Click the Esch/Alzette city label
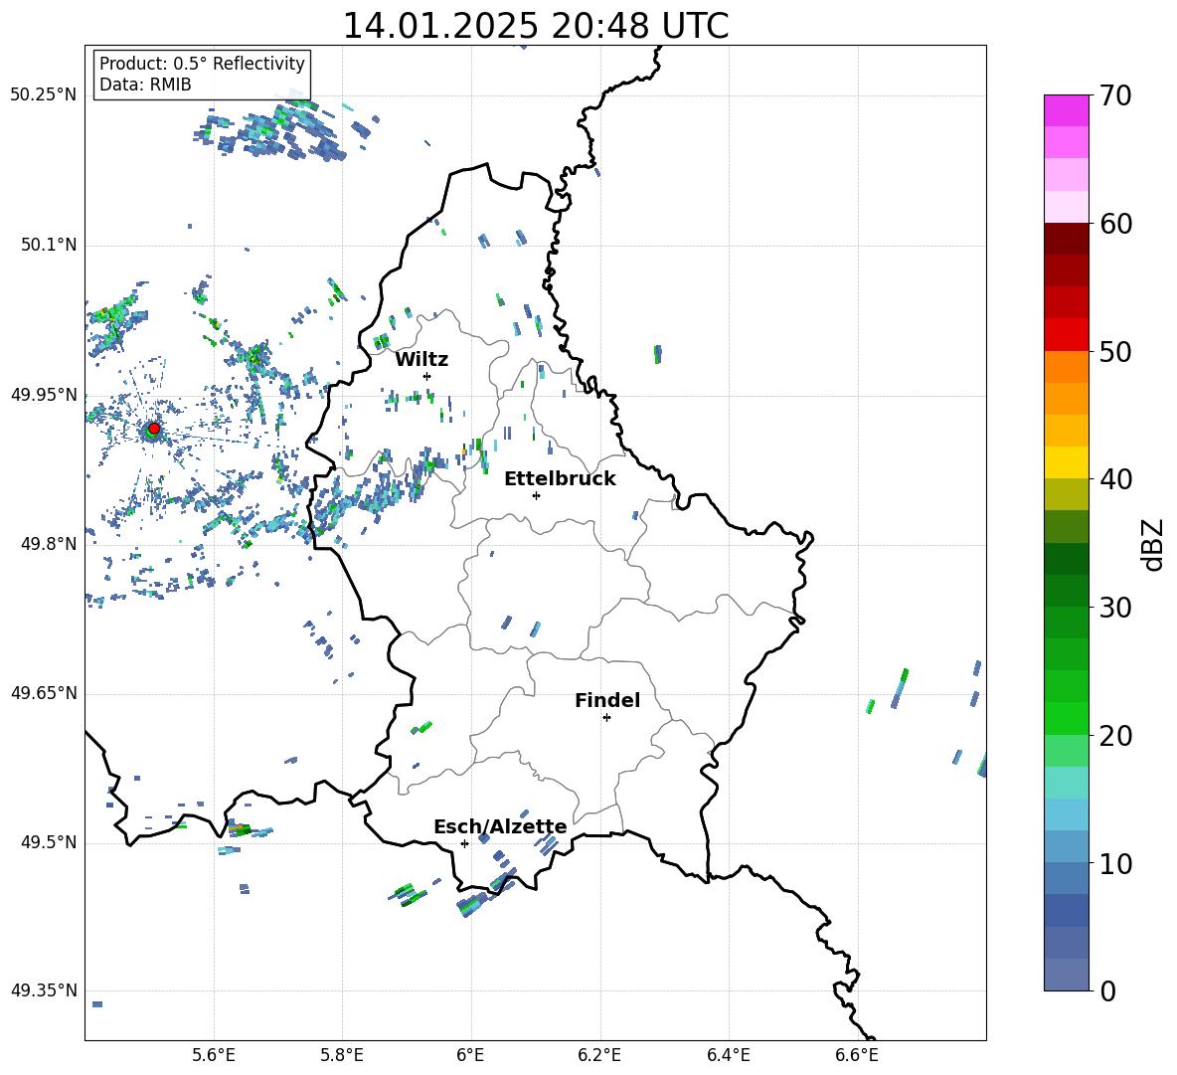 [500, 827]
